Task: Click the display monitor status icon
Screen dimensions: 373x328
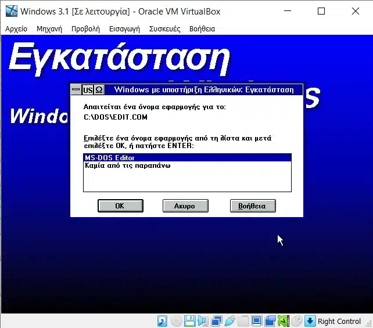Action: tap(257, 322)
